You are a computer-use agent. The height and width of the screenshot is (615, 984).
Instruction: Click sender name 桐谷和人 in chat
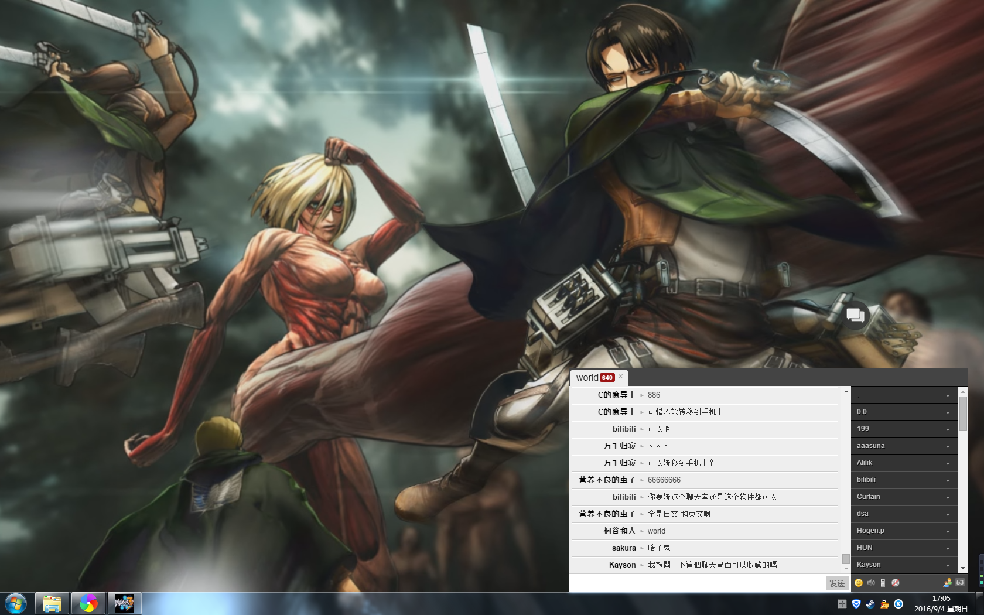[x=620, y=531]
